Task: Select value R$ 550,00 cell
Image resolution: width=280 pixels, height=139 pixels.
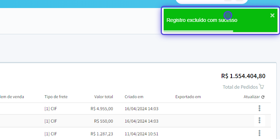Action: point(104,121)
